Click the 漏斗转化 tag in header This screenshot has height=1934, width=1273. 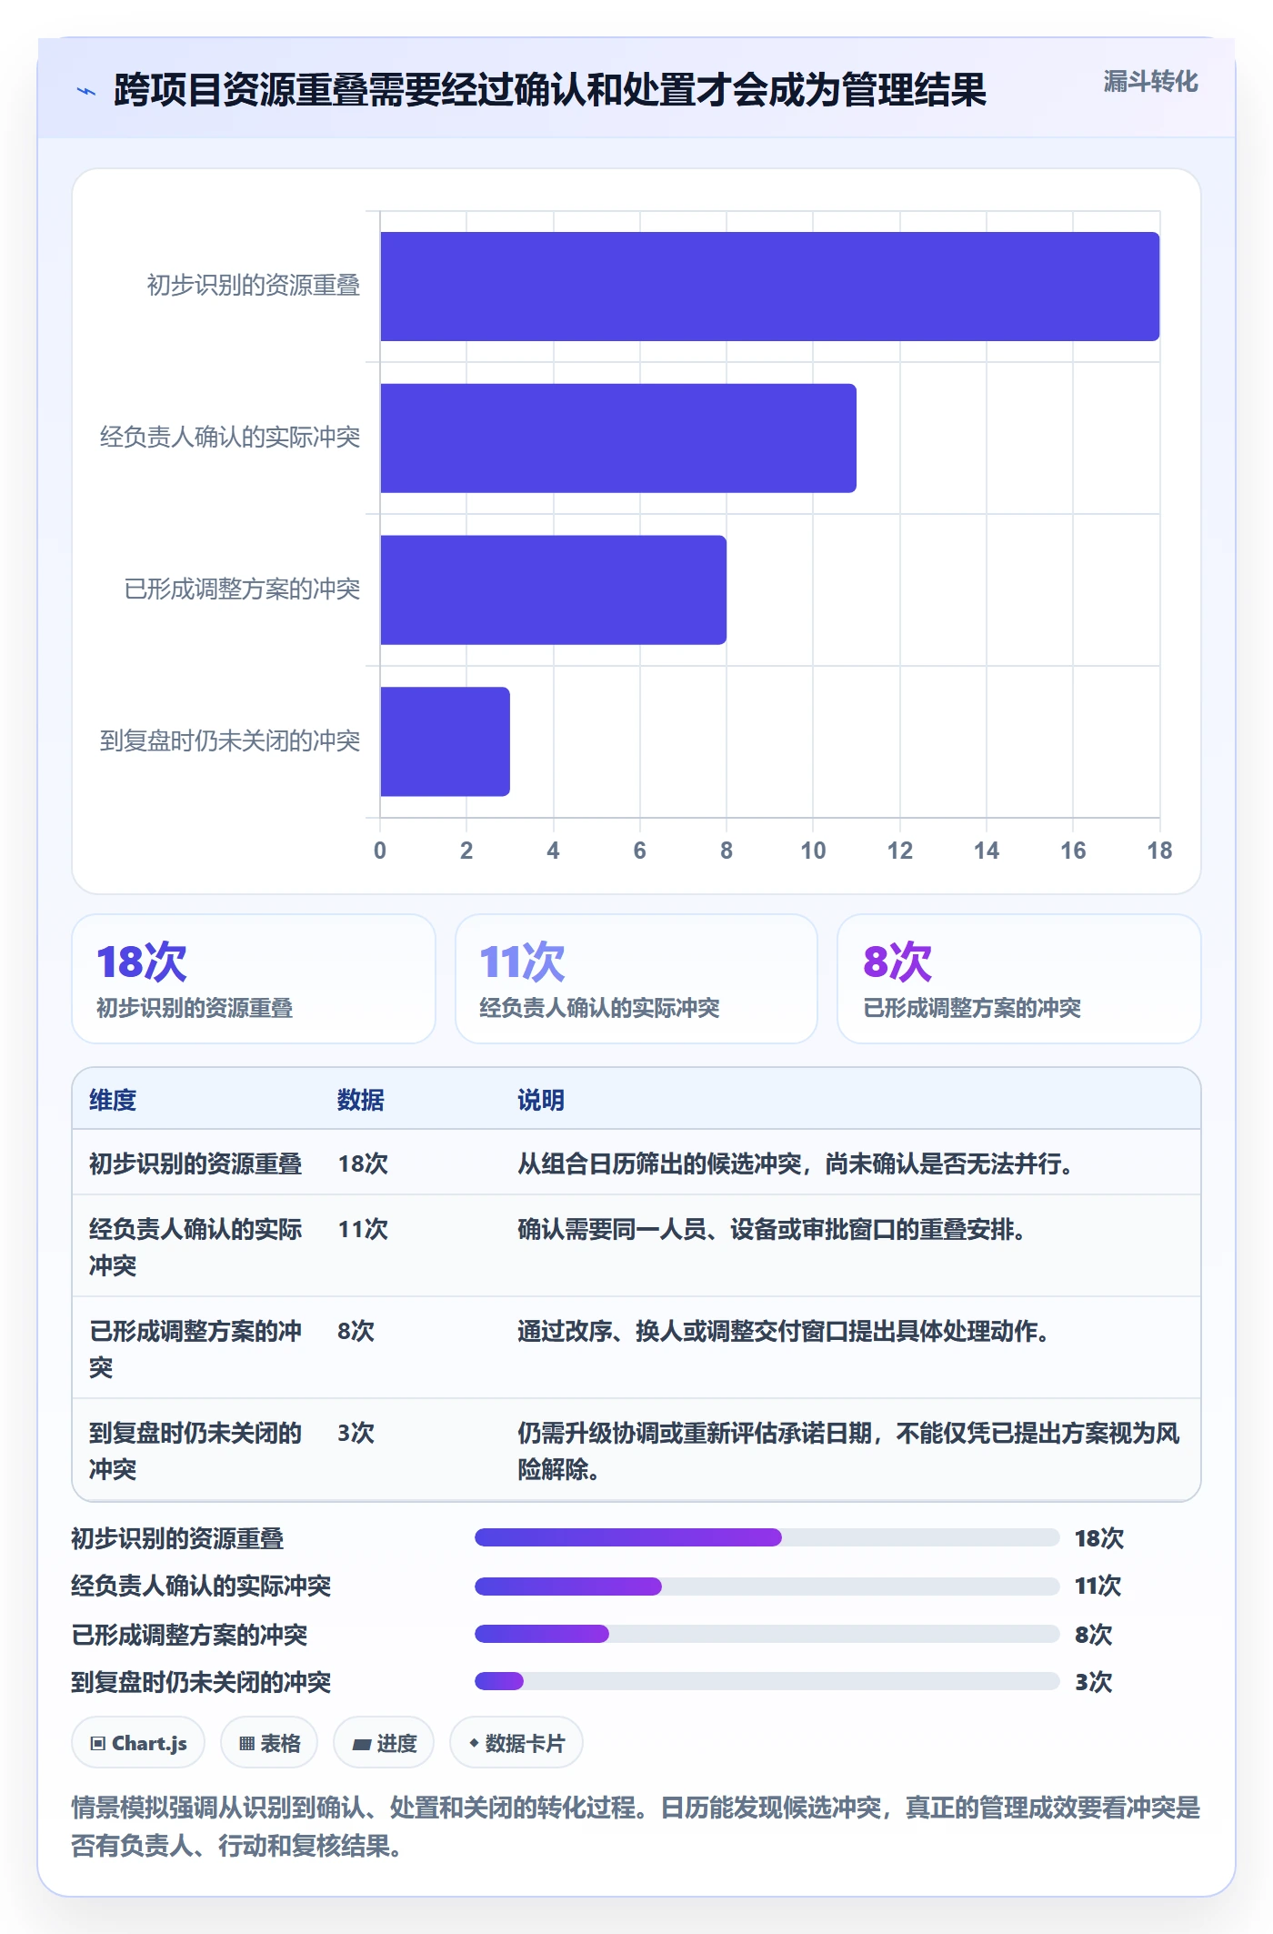[x=1150, y=82]
